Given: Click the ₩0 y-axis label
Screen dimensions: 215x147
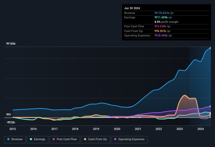Looking at the screenshot, I should click(8, 114).
